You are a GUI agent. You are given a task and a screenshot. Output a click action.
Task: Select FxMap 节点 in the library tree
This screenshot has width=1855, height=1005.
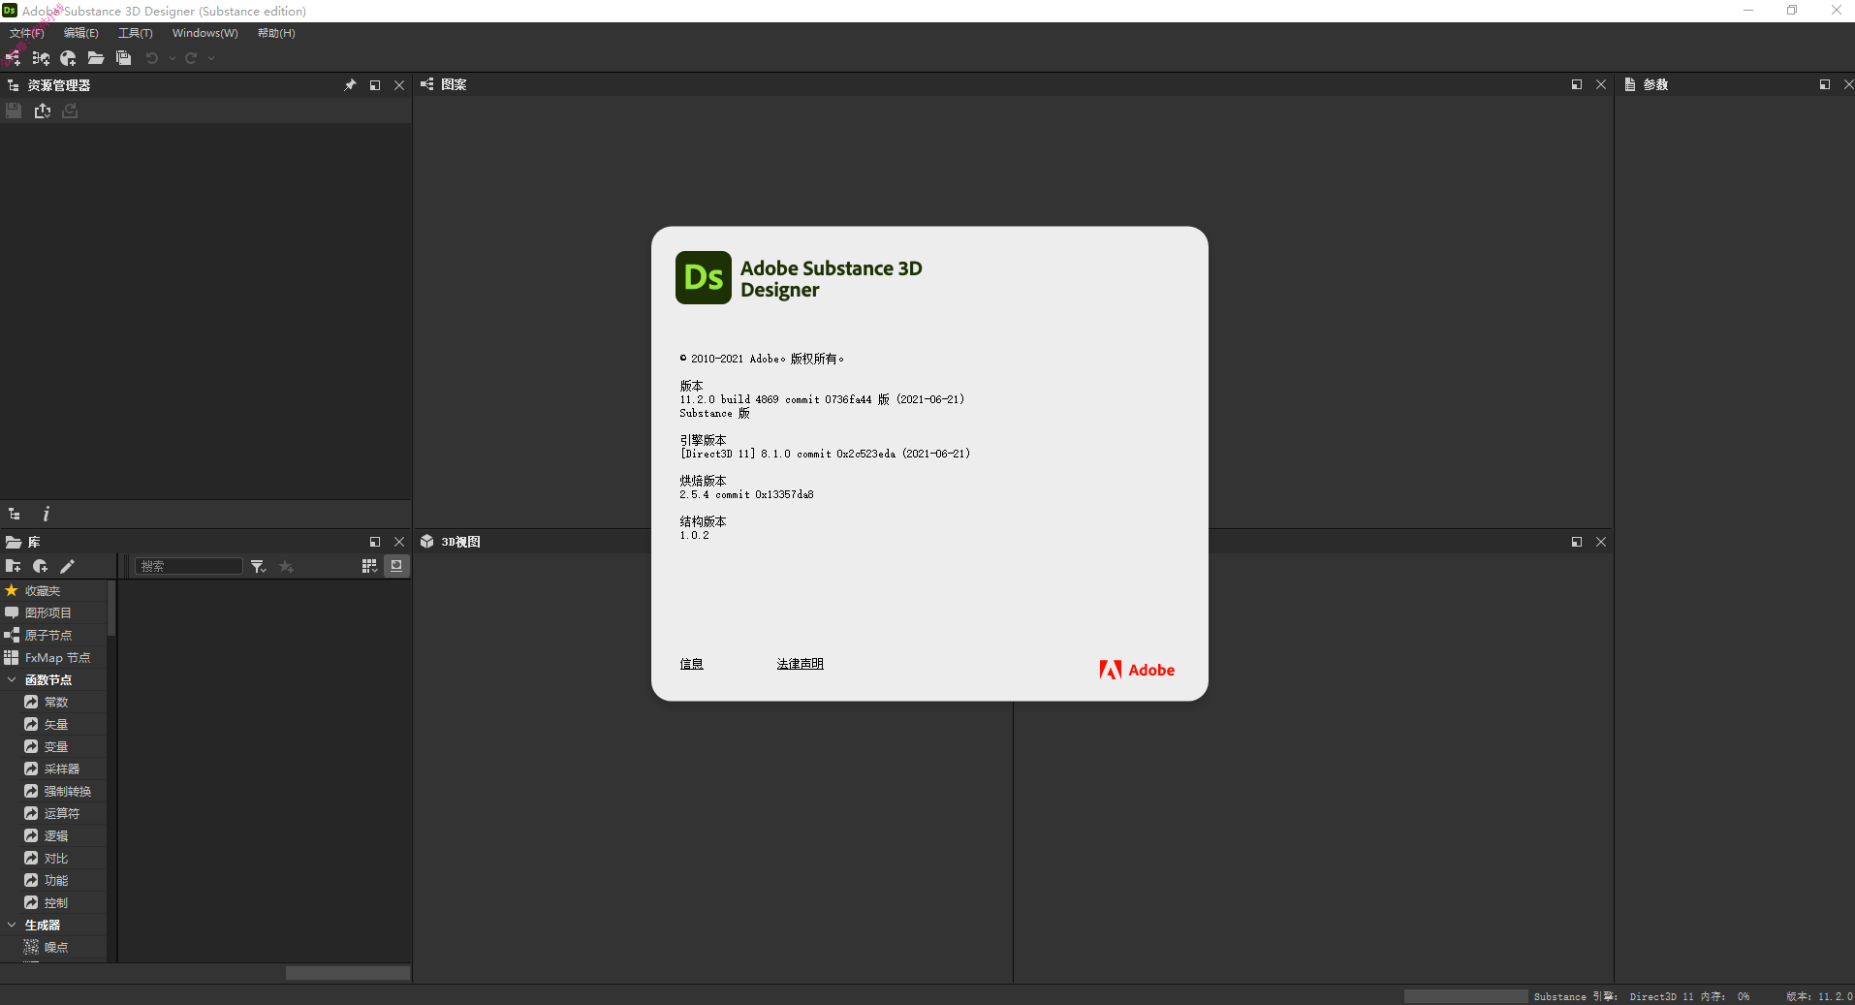(53, 657)
